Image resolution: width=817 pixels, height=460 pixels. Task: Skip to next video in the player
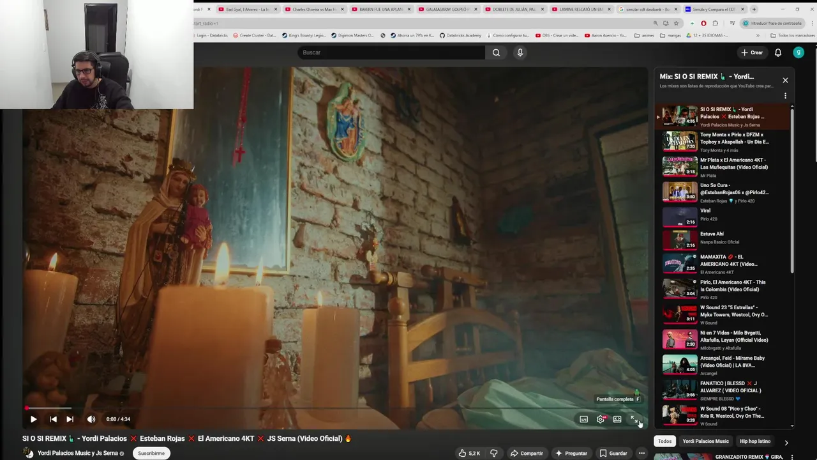click(70, 419)
